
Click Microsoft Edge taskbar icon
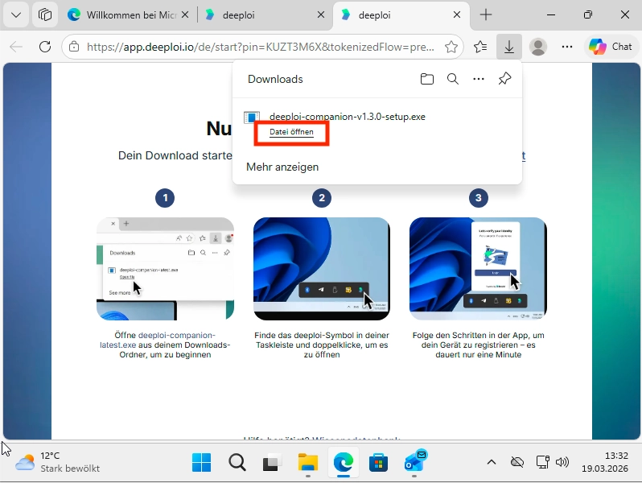coord(343,463)
